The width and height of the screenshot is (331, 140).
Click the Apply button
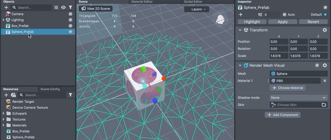[282, 22]
